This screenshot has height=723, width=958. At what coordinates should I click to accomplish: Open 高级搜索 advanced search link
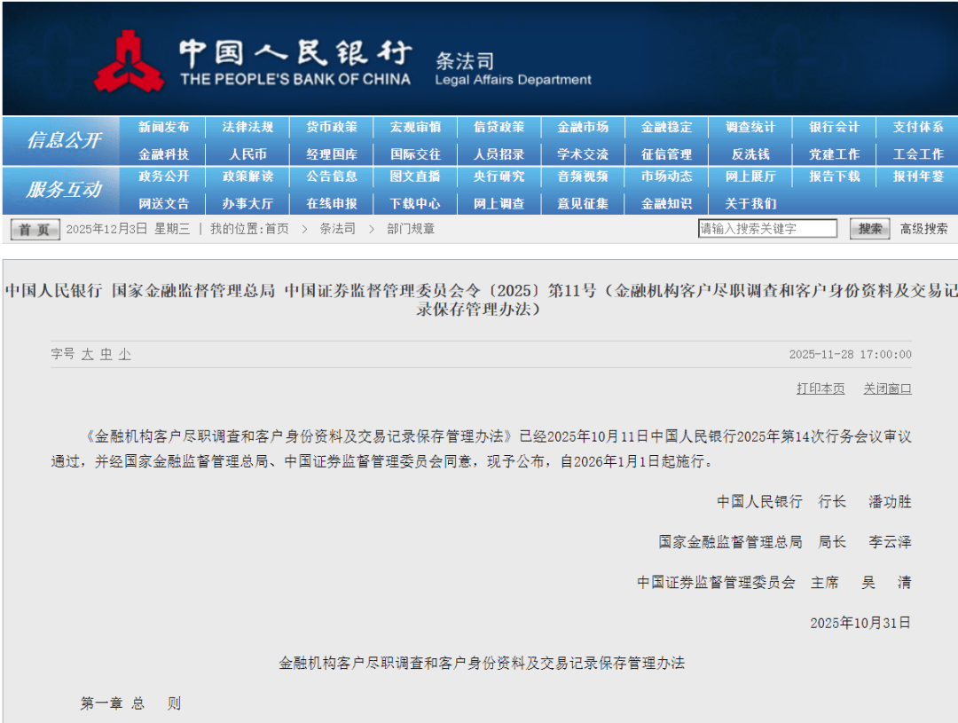[x=923, y=229]
